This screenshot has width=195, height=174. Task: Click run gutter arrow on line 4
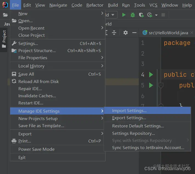point(151,75)
